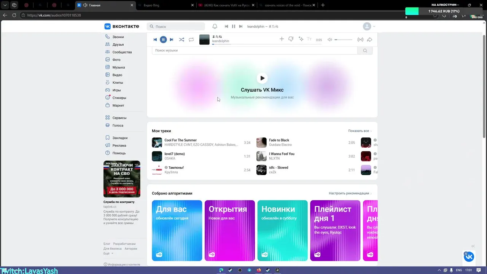Open Сообщества in the sidebar
Image resolution: width=487 pixels, height=274 pixels.
pyautogui.click(x=122, y=52)
